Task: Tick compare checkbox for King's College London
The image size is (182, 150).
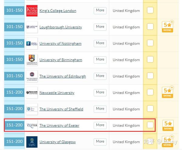Action: pyautogui.click(x=150, y=10)
